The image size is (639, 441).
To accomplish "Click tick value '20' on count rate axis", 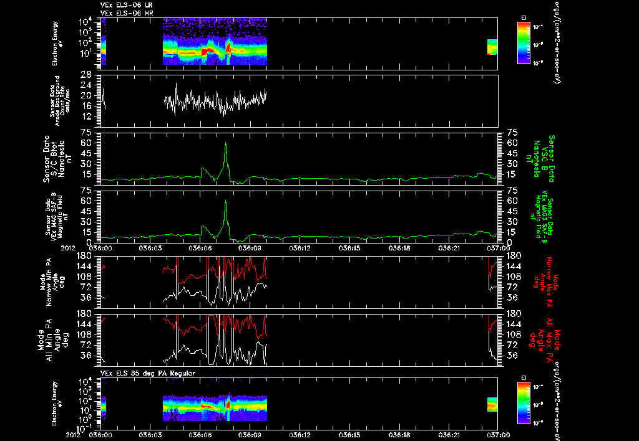I will 86,96.
